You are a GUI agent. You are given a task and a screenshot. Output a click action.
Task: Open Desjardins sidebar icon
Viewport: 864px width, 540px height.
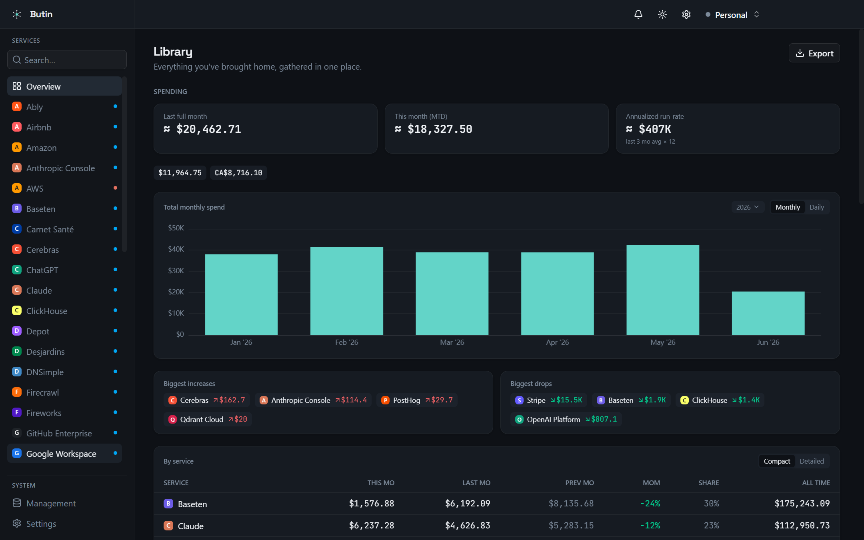[17, 351]
